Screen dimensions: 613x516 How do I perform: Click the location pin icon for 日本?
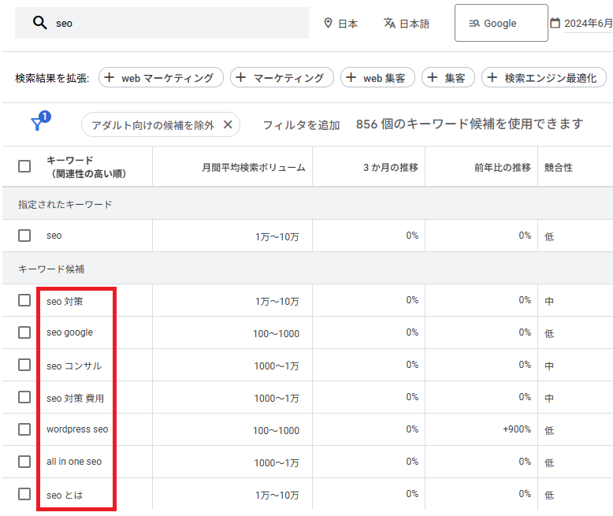(x=329, y=23)
